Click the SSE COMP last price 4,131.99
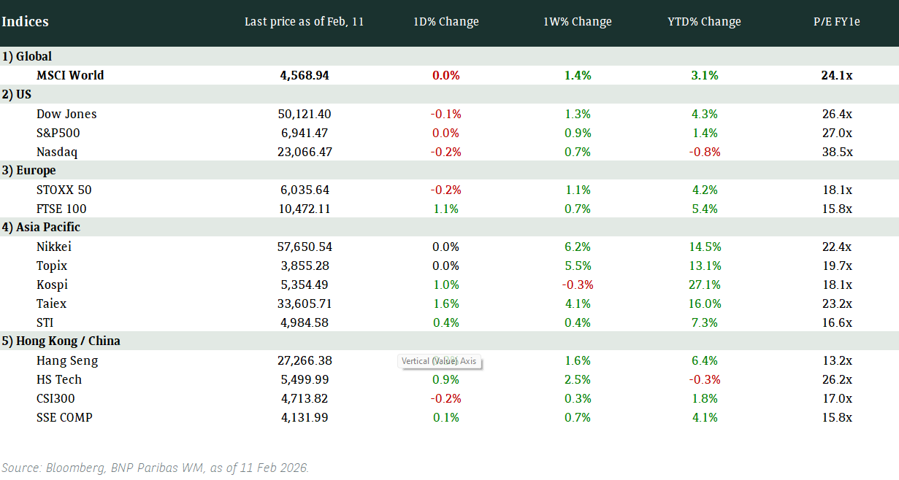This screenshot has height=480, width=899. pos(305,417)
